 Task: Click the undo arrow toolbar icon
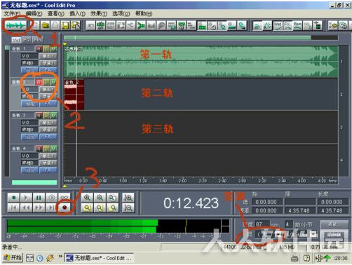point(90,25)
